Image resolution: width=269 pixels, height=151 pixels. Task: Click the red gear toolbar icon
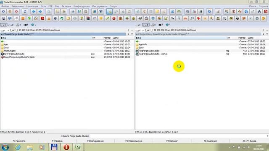(16, 12)
